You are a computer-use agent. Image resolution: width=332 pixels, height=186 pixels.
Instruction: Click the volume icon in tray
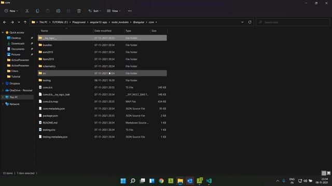point(306,181)
